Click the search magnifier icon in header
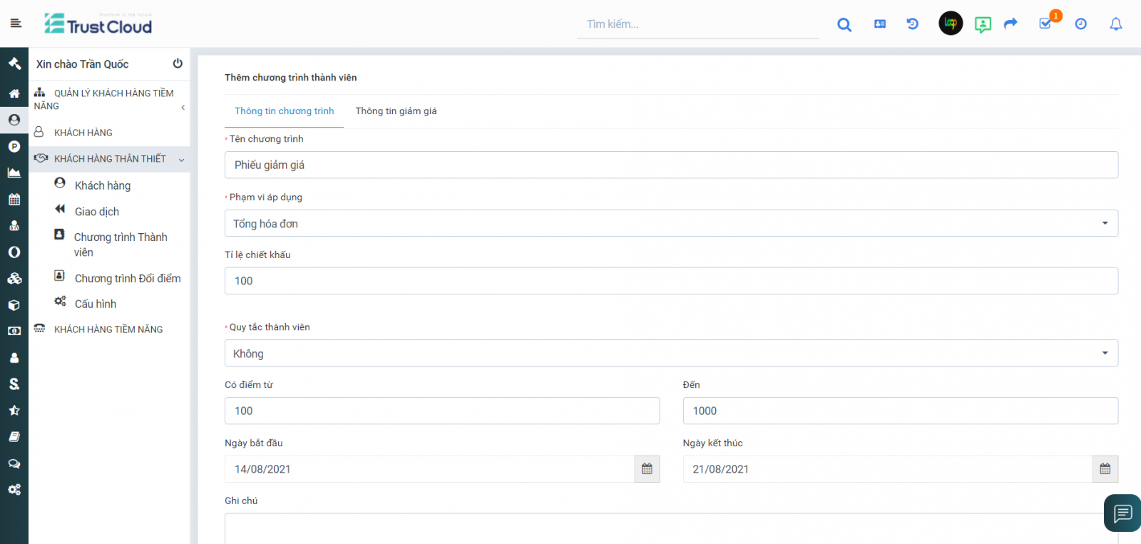The image size is (1141, 544). [844, 24]
